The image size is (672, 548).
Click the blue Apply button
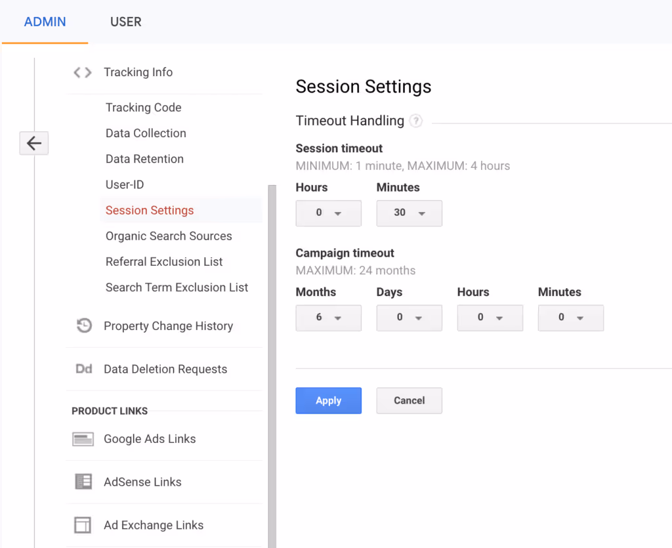(x=328, y=400)
